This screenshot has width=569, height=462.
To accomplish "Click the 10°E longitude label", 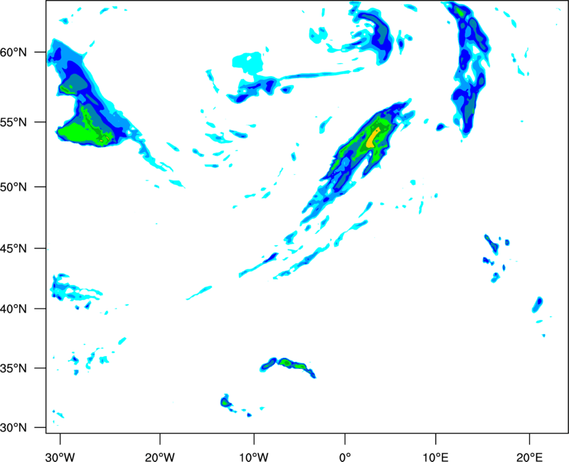I will [x=435, y=457].
